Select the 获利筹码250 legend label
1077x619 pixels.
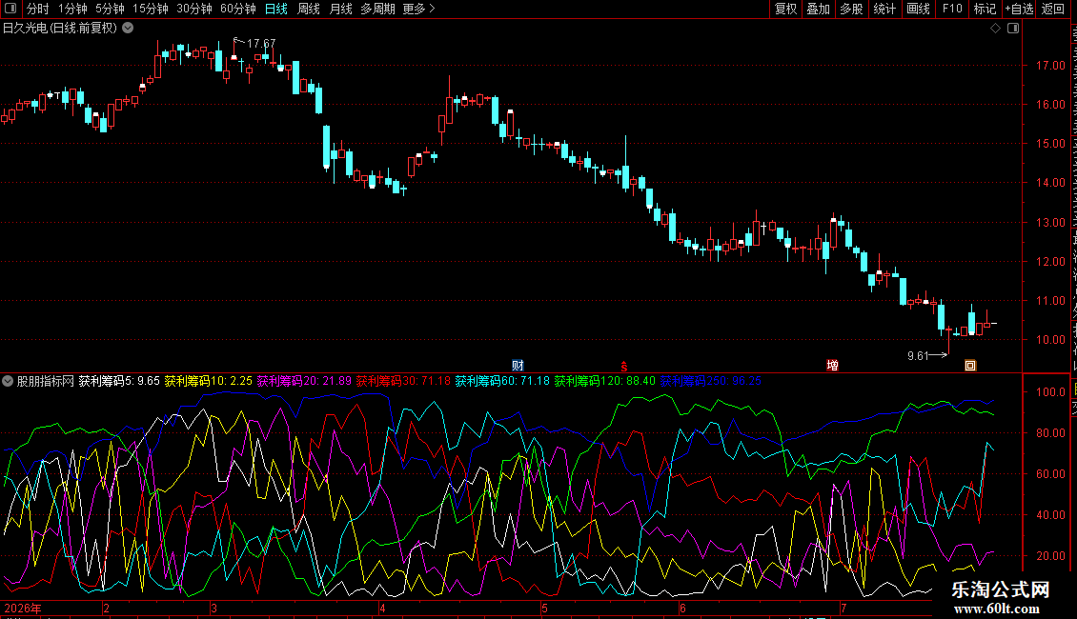point(711,381)
